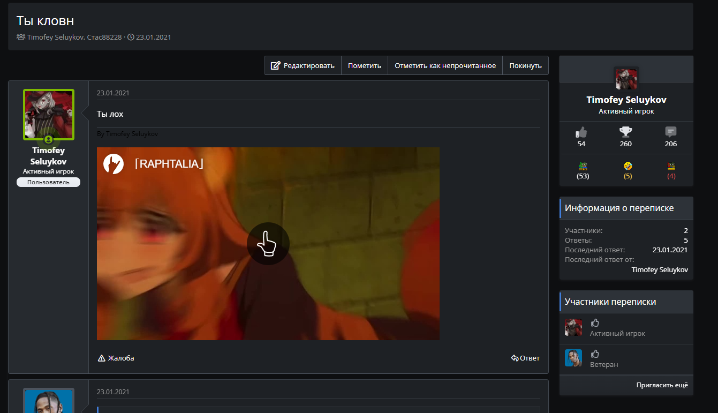Click the thumbs-up icon above 54
The height and width of the screenshot is (413, 718).
coord(581,132)
